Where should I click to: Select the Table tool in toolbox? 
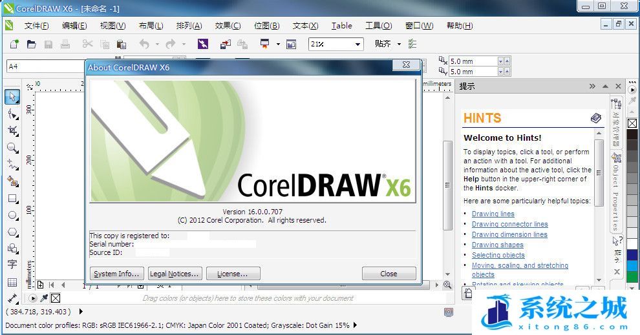click(12, 282)
